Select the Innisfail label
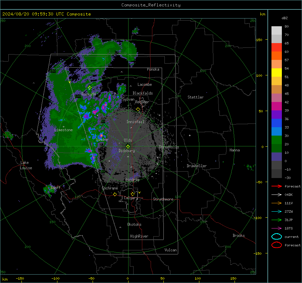The width and height of the screenshot is (302, 283). [x=135, y=122]
